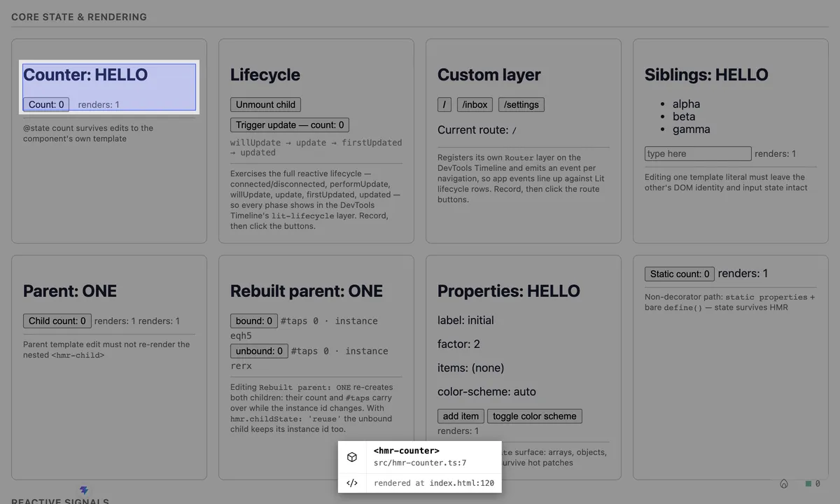Click the flame icon in the corner
840x504 pixels.
[x=784, y=484]
